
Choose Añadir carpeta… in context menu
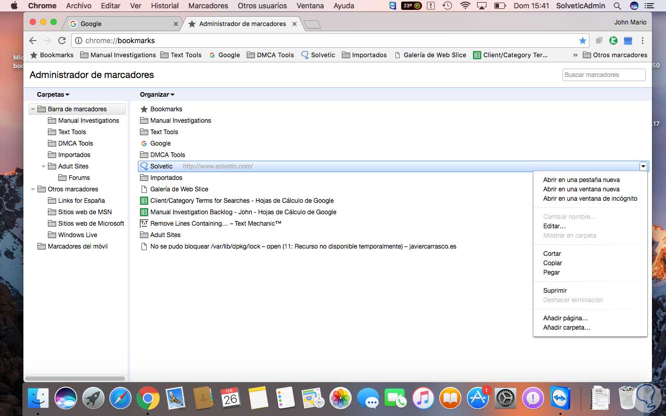pyautogui.click(x=567, y=328)
